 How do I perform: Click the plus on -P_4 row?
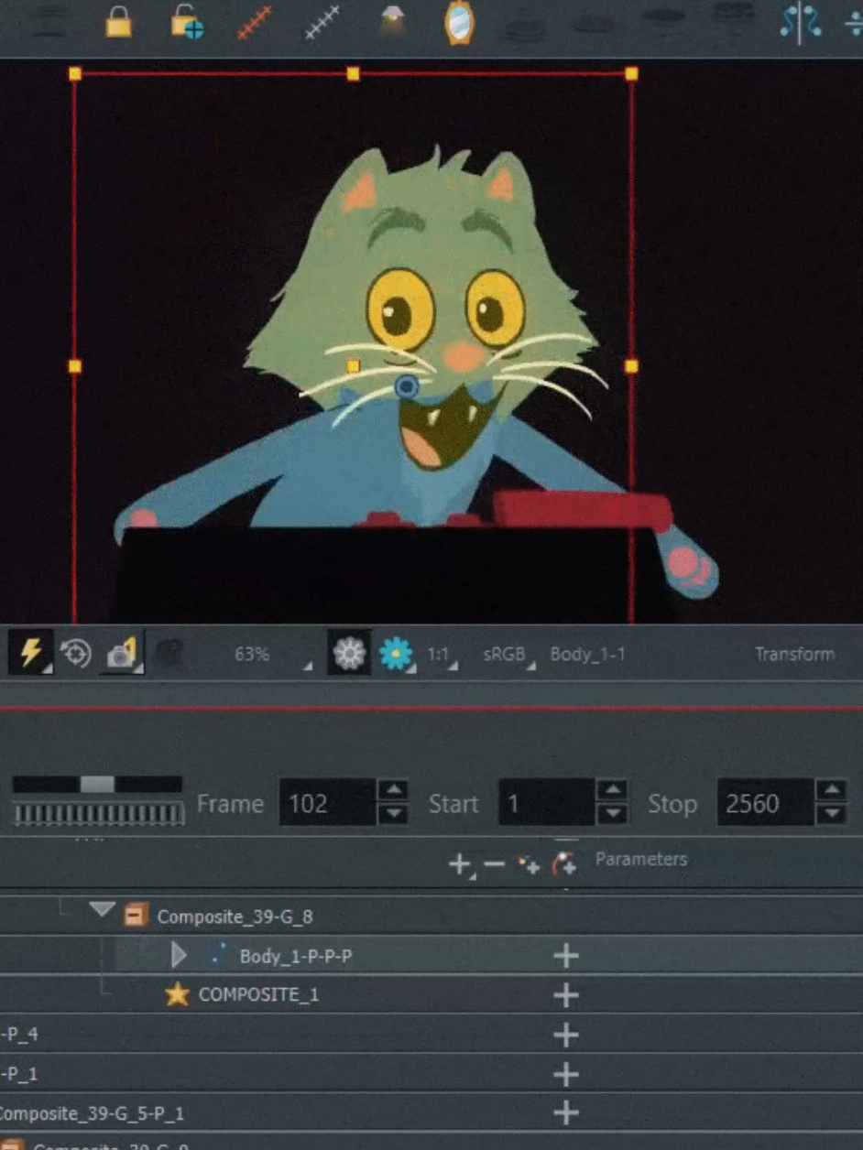point(566,1035)
